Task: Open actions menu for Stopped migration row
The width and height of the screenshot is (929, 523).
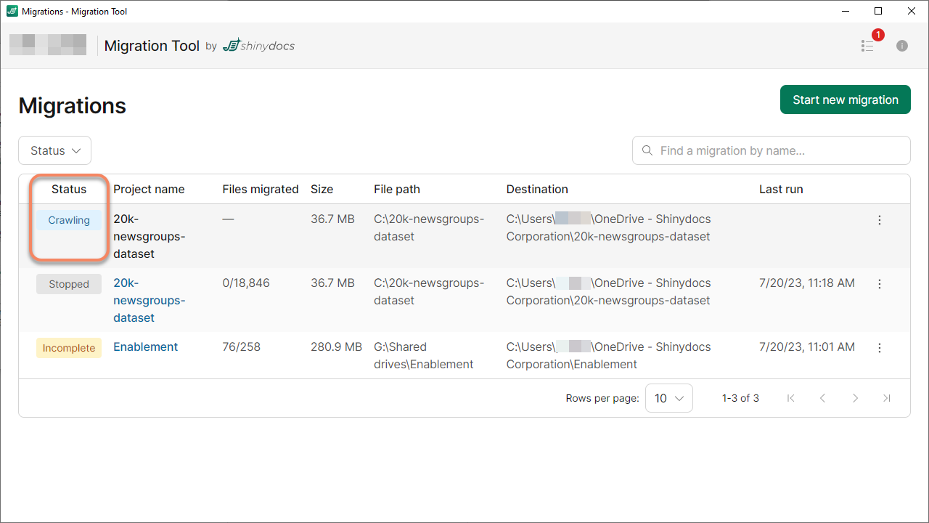Action: pyautogui.click(x=880, y=284)
